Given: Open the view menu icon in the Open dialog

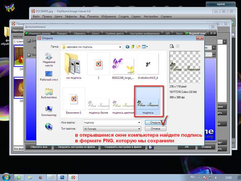Looking at the screenshot, I should 145,47.
